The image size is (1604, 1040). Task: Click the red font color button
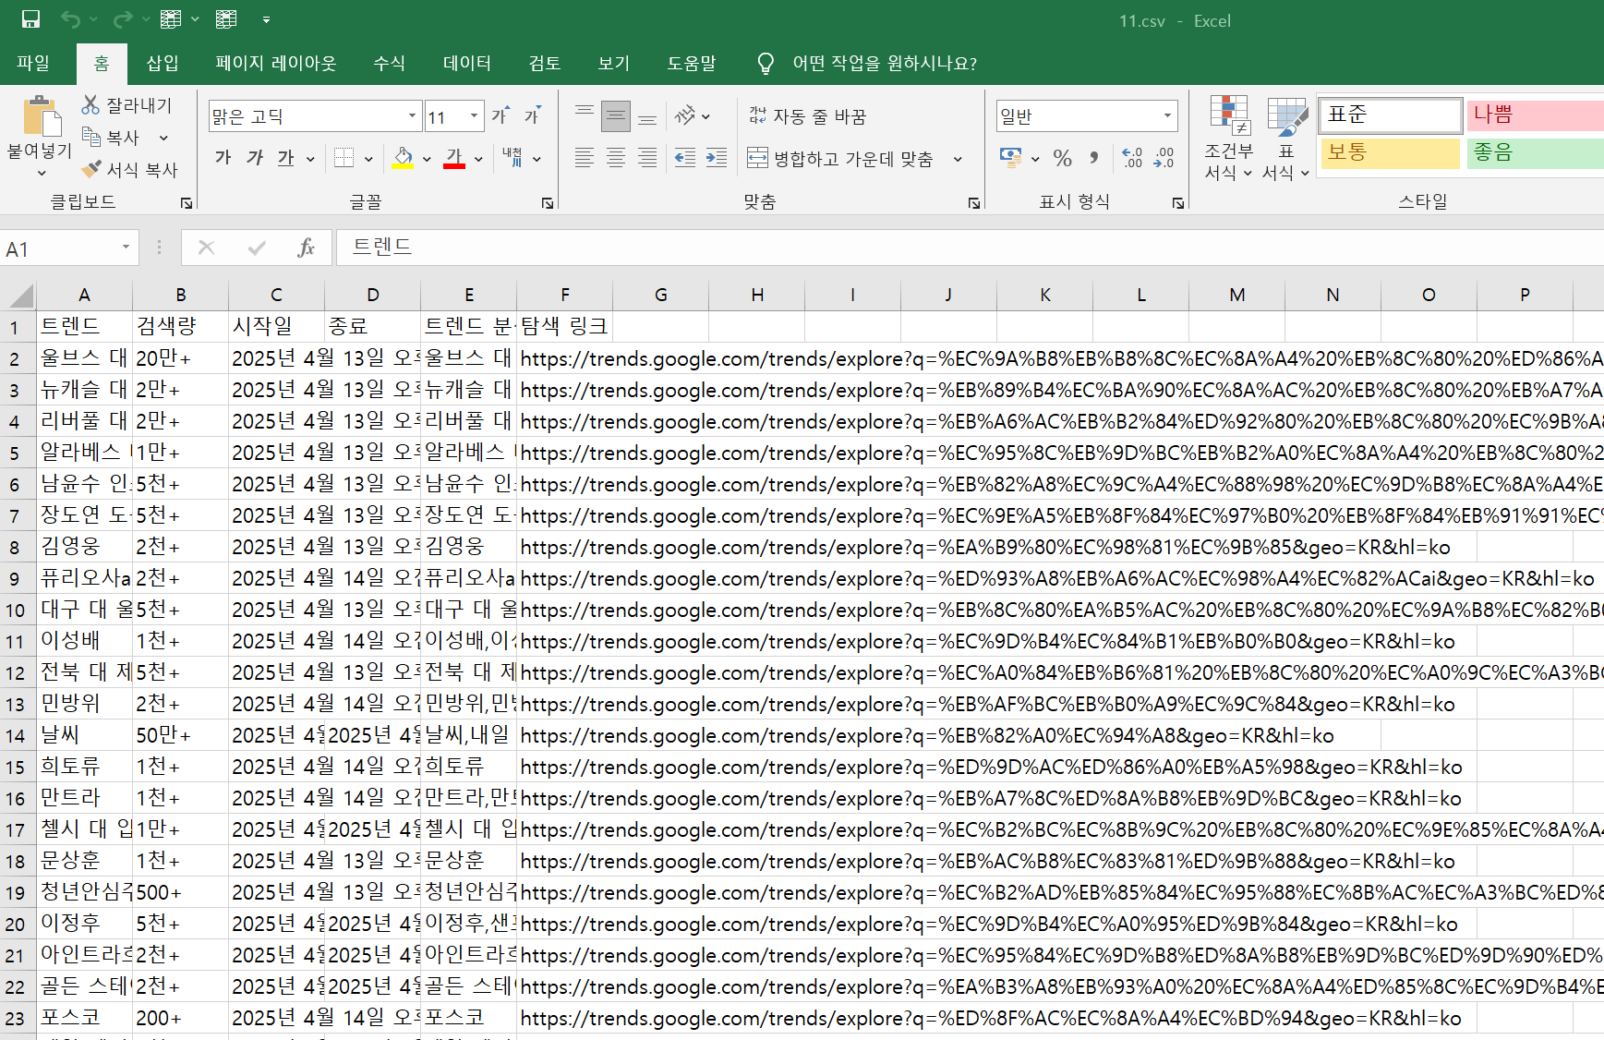(454, 158)
